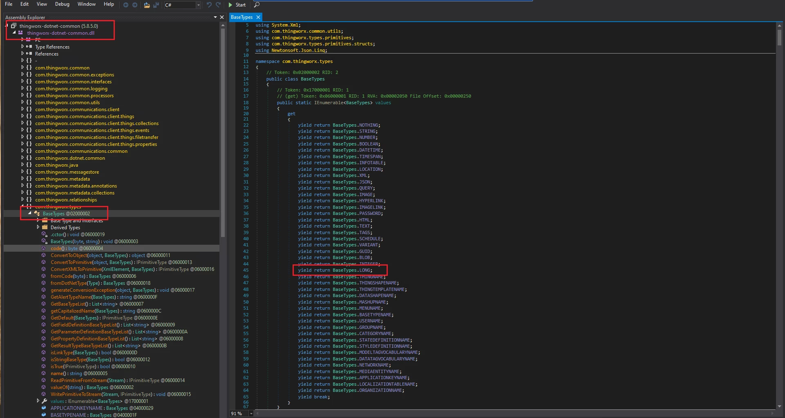Close the Assembly Explorer panel
The height and width of the screenshot is (418, 785).
pos(222,17)
